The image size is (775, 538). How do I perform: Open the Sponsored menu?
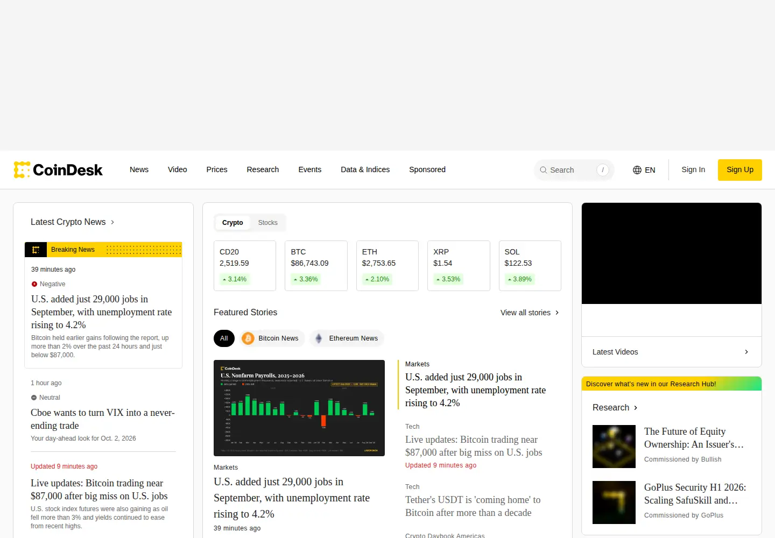pyautogui.click(x=427, y=169)
